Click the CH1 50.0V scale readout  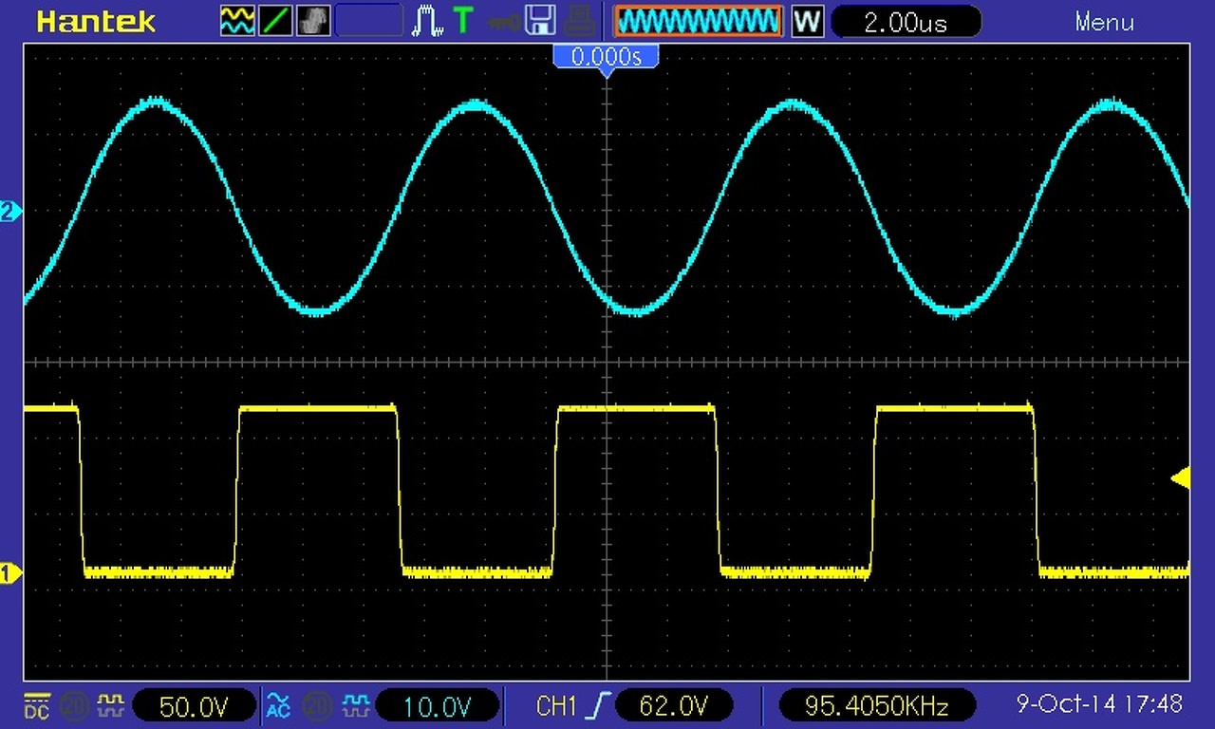coord(194,705)
